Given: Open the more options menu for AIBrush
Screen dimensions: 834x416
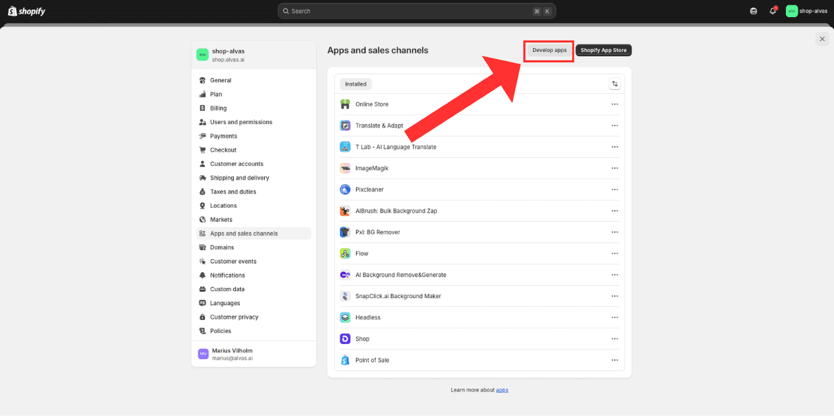Looking at the screenshot, I should pos(615,211).
